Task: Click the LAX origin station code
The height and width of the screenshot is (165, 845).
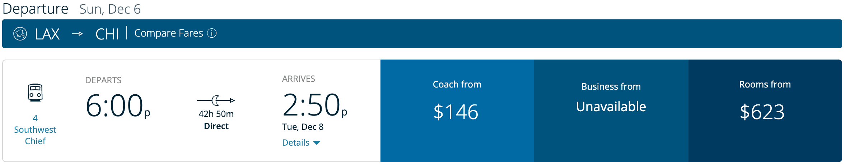Action: click(x=47, y=34)
